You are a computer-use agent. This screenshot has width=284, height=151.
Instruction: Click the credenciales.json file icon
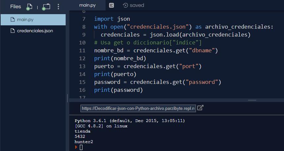pyautogui.click(x=13, y=31)
